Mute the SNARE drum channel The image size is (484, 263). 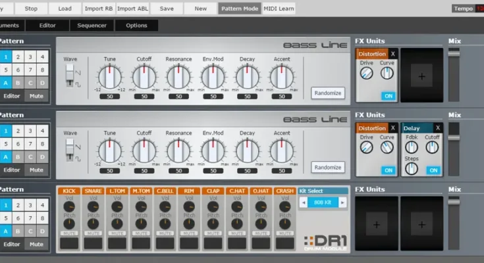coord(93,233)
